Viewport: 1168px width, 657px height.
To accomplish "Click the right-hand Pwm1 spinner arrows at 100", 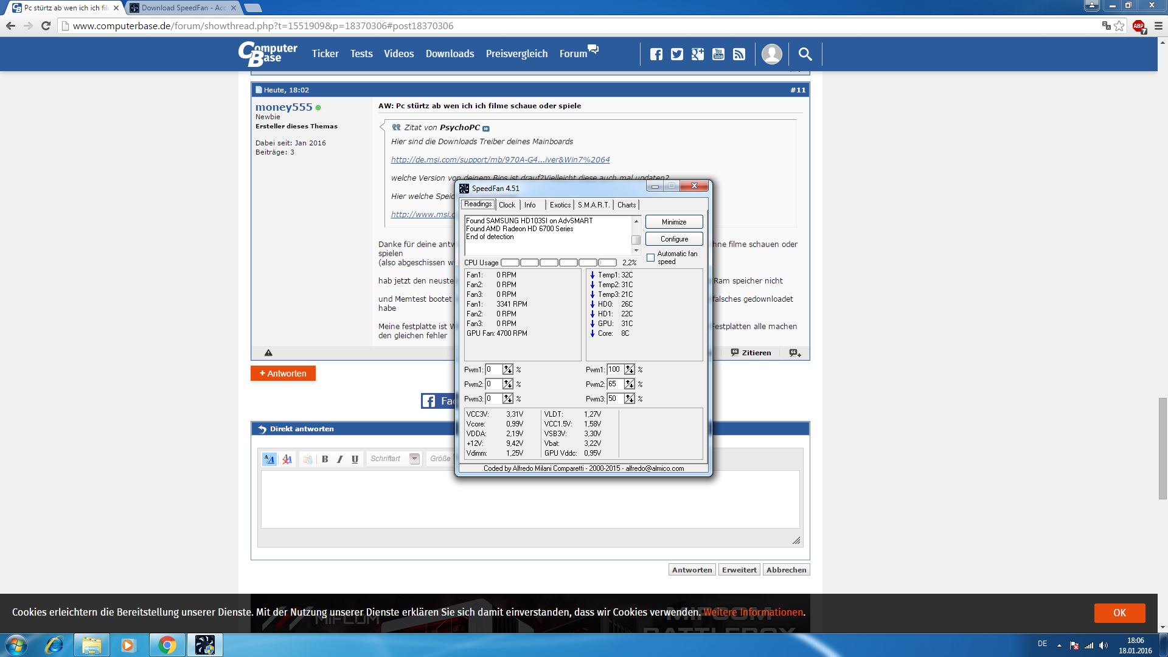I will point(630,369).
